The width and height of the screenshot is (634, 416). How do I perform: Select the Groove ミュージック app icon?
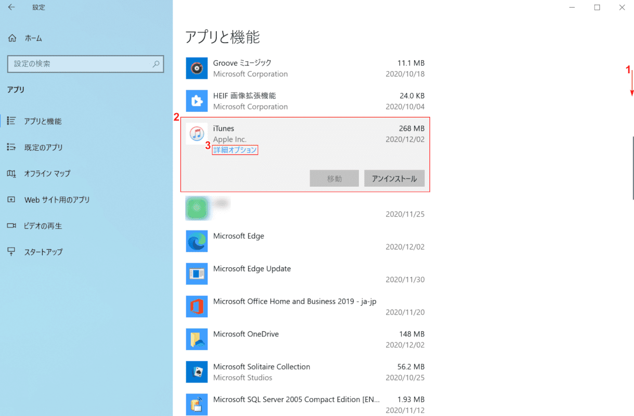pos(197,68)
